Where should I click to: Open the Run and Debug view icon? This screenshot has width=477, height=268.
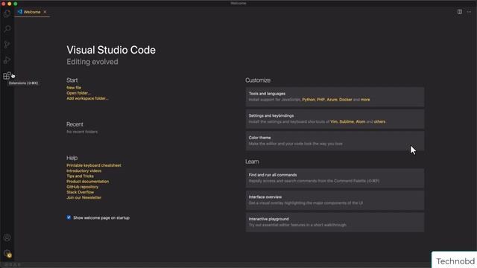(7, 60)
